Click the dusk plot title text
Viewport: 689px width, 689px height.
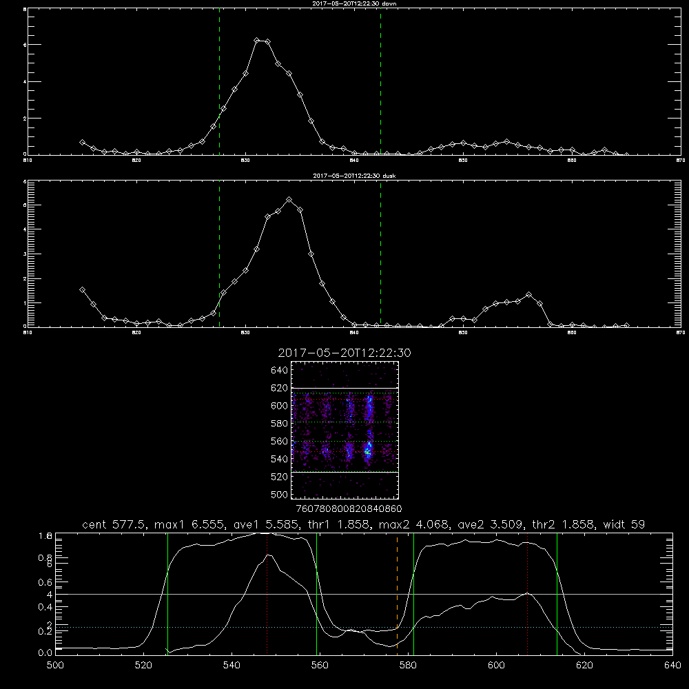click(354, 176)
